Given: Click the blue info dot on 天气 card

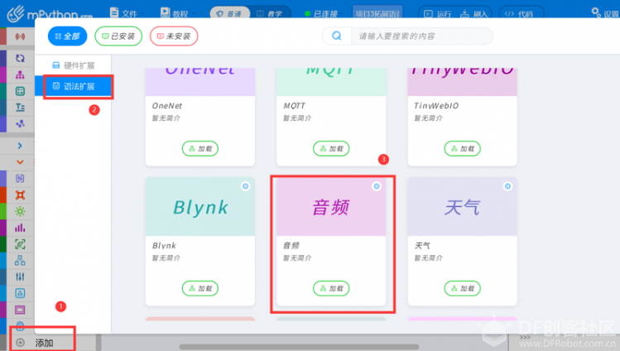Looking at the screenshot, I should [x=507, y=186].
